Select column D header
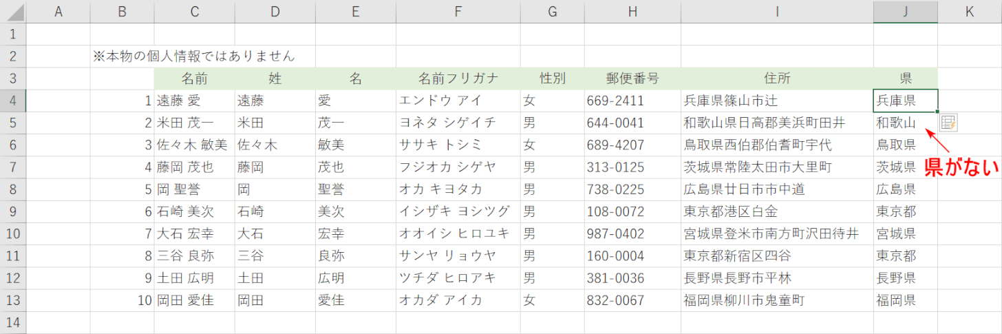 (275, 12)
